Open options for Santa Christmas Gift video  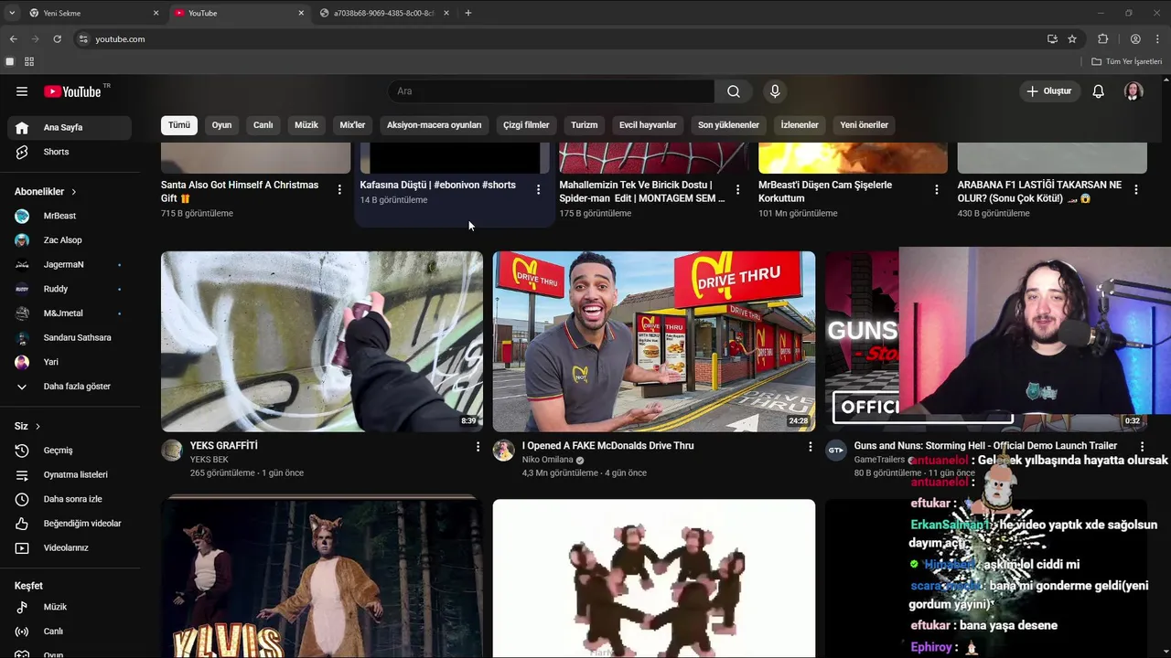click(339, 190)
